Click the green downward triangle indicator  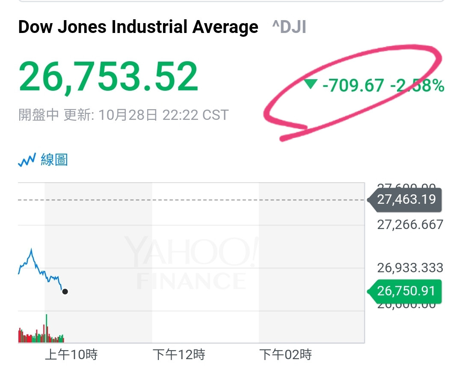[311, 84]
